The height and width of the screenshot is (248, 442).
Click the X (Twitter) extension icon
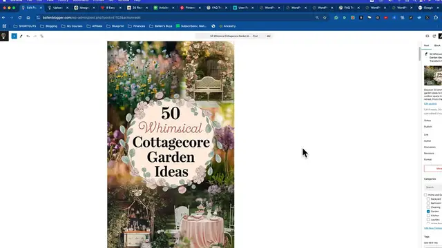427,17
